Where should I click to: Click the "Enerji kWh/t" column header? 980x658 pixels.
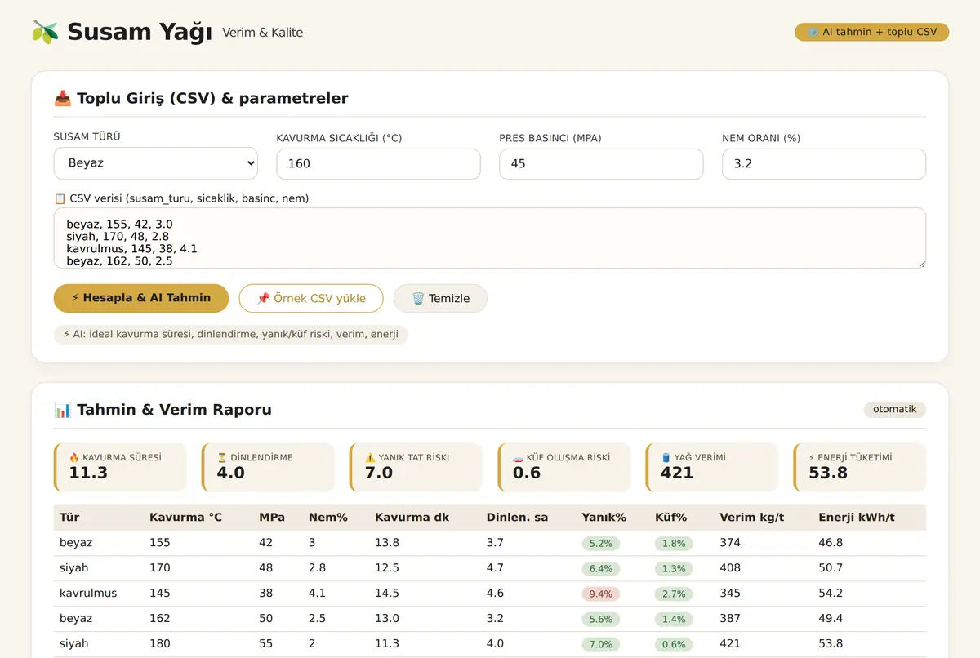pos(857,518)
